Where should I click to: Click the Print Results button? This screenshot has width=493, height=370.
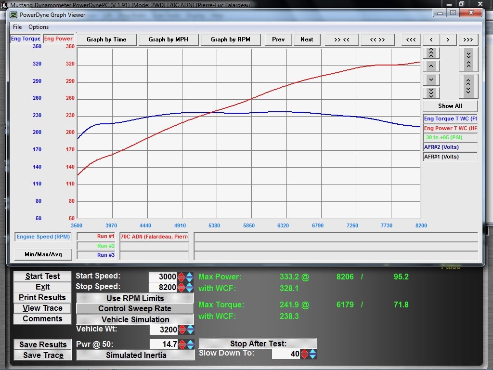[x=42, y=298]
